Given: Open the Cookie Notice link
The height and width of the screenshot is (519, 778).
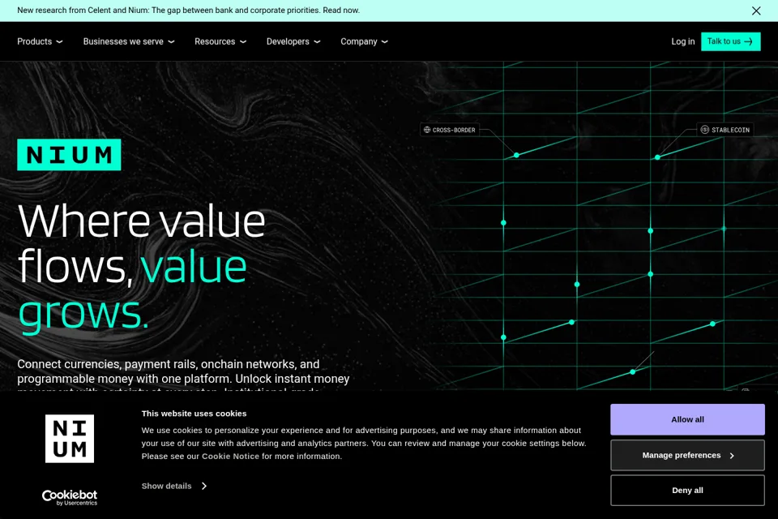Looking at the screenshot, I should tap(230, 456).
